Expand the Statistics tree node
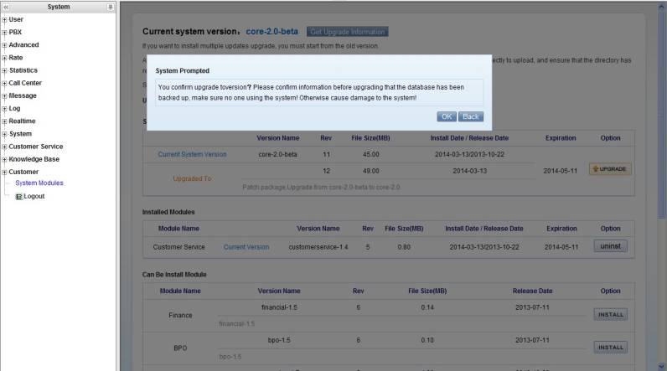The width and height of the screenshot is (667, 371). click(5, 70)
